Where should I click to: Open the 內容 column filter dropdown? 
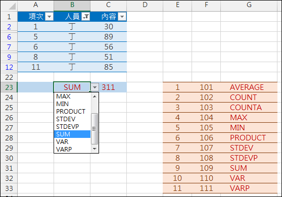coord(122,17)
